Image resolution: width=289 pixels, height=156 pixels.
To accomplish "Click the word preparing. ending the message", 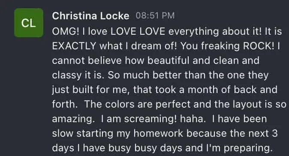I will (248, 148).
